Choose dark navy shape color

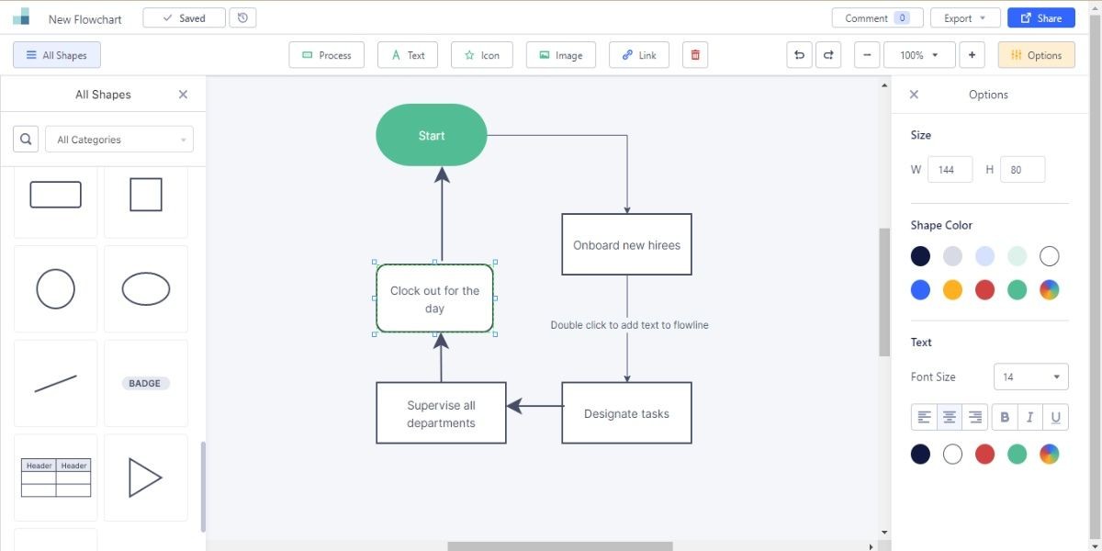tap(920, 256)
